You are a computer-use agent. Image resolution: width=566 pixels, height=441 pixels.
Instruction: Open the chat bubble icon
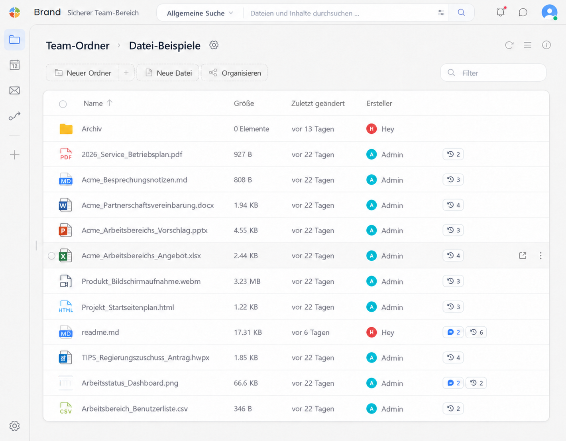(x=523, y=12)
